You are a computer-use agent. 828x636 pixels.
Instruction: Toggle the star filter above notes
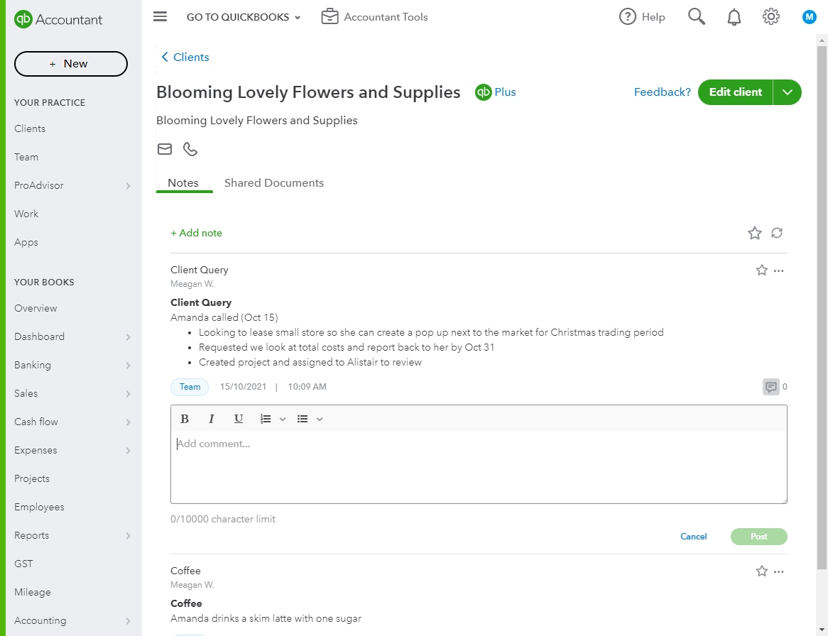tap(754, 233)
